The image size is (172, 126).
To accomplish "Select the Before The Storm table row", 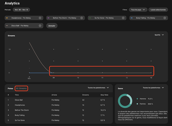I will coord(58,110).
